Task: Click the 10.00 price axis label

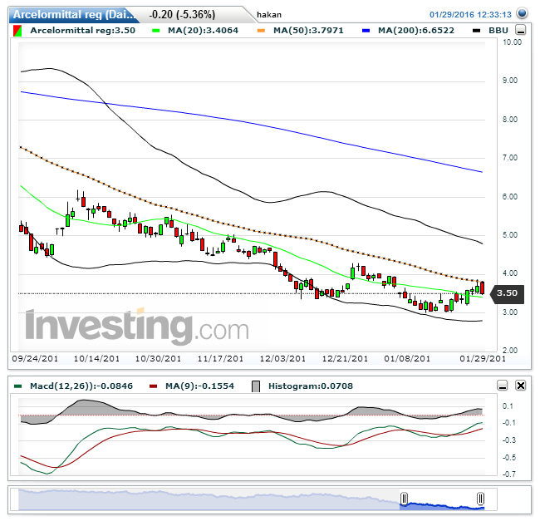Action: pos(512,42)
